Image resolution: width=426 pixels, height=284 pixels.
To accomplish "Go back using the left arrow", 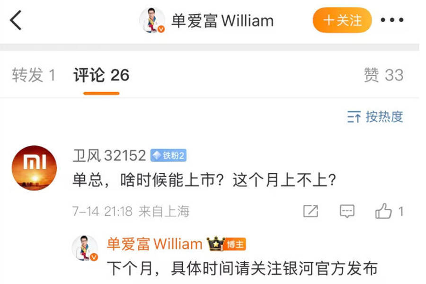I will point(16,20).
